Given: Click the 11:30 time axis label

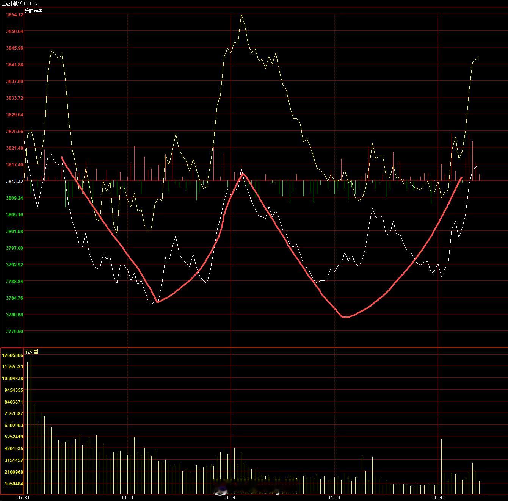Looking at the screenshot, I should coord(438,498).
